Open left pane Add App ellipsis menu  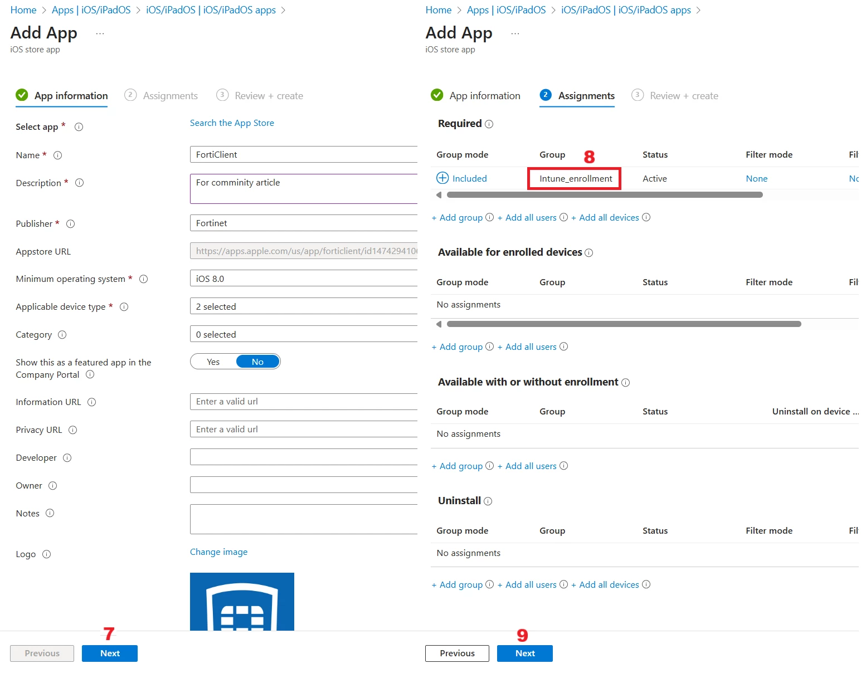click(100, 34)
